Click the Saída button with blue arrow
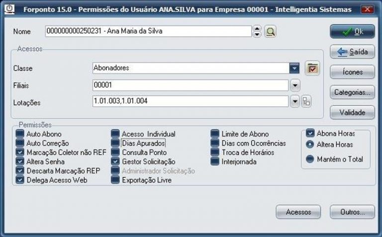Image resolution: width=382 pixels, height=237 pixels. click(352, 52)
